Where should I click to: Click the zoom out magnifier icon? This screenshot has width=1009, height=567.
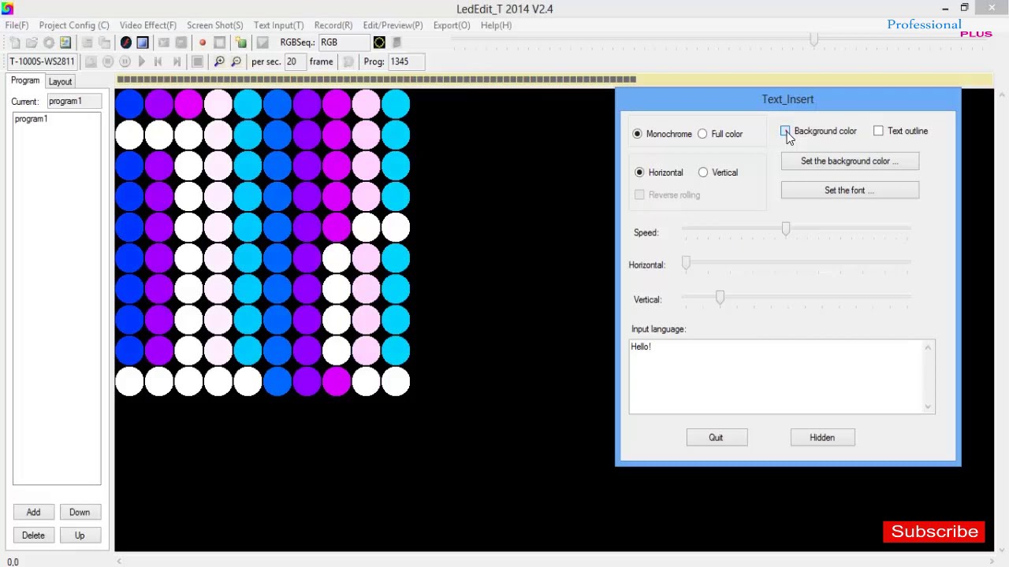tap(236, 61)
